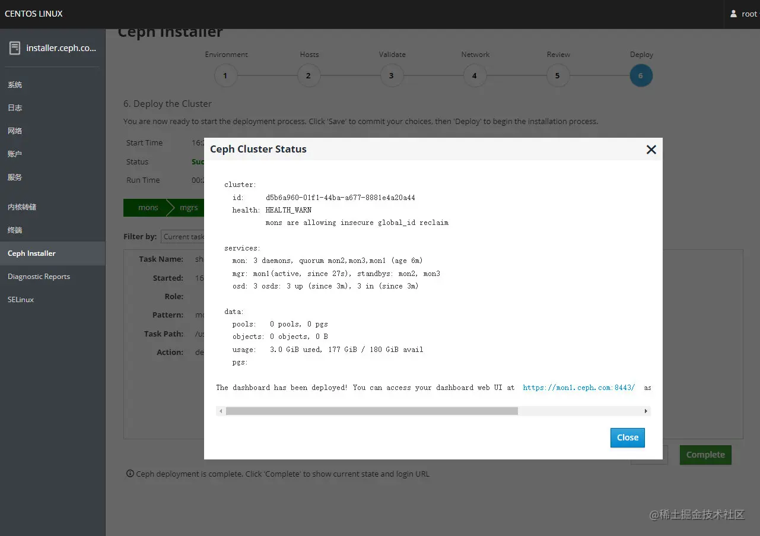Go to step 2 Hosts circle
The image size is (760, 536).
[309, 76]
